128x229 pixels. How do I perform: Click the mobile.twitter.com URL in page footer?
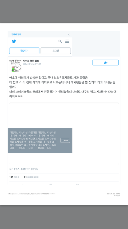point(31,194)
